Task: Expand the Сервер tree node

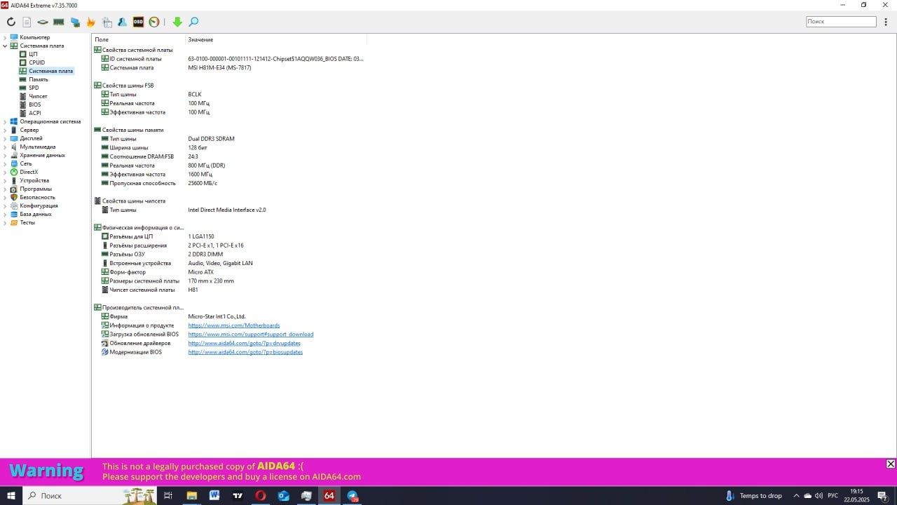Action: [5, 130]
